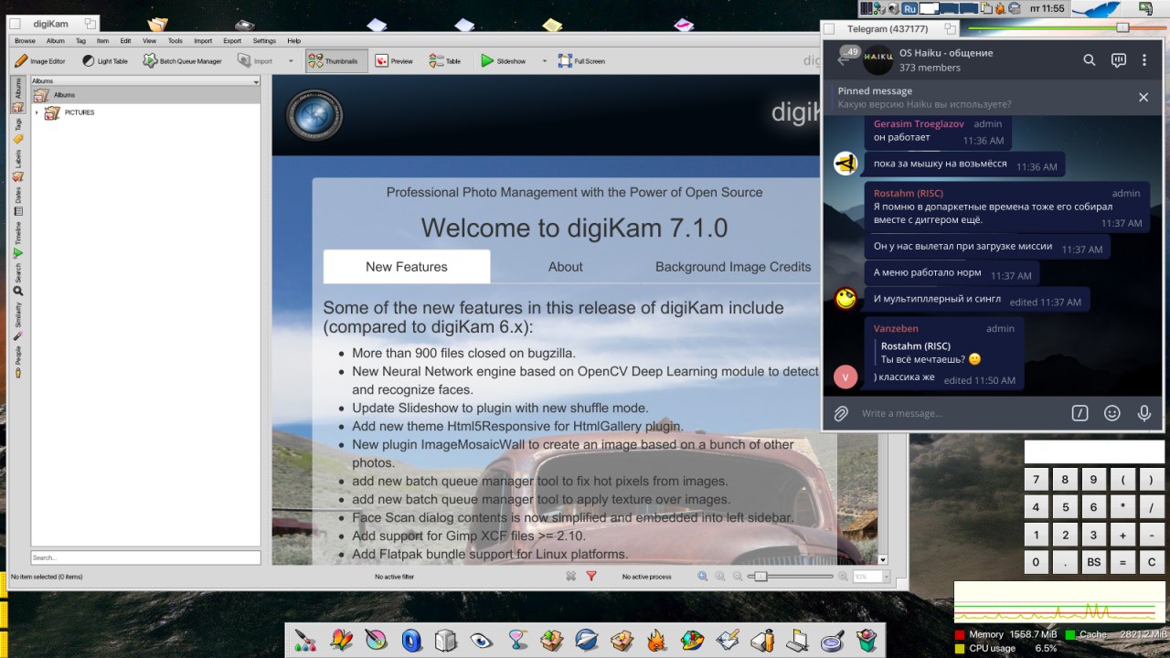This screenshot has height=658, width=1170.
Task: Open Telegram voice chat icon
Action: [1118, 60]
